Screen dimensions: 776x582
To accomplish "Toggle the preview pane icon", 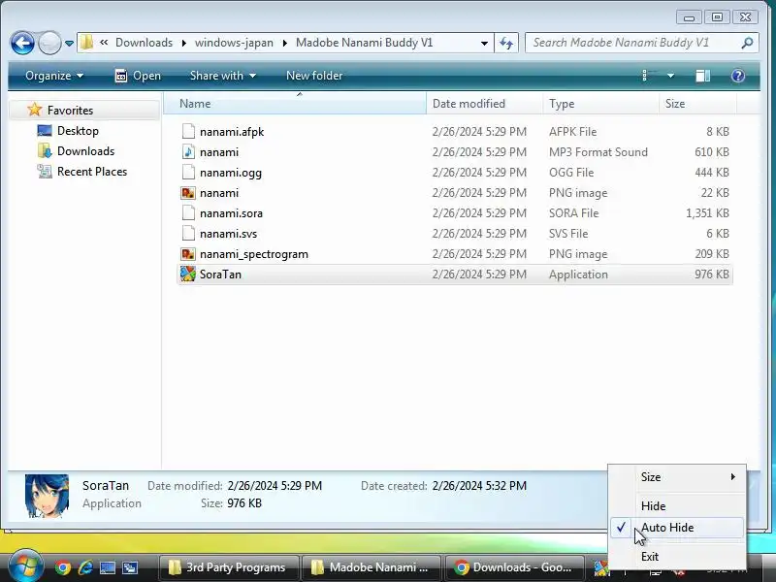I will pos(702,76).
